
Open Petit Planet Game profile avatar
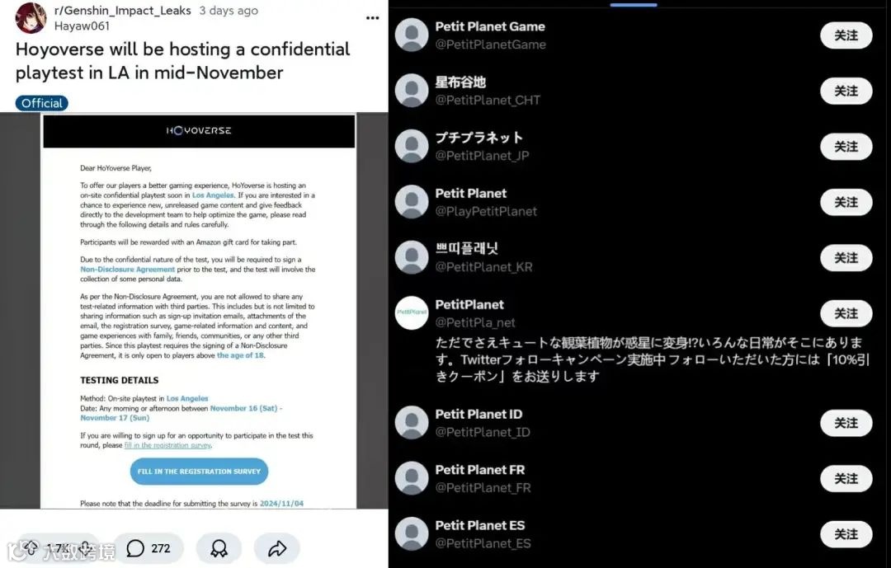412,35
